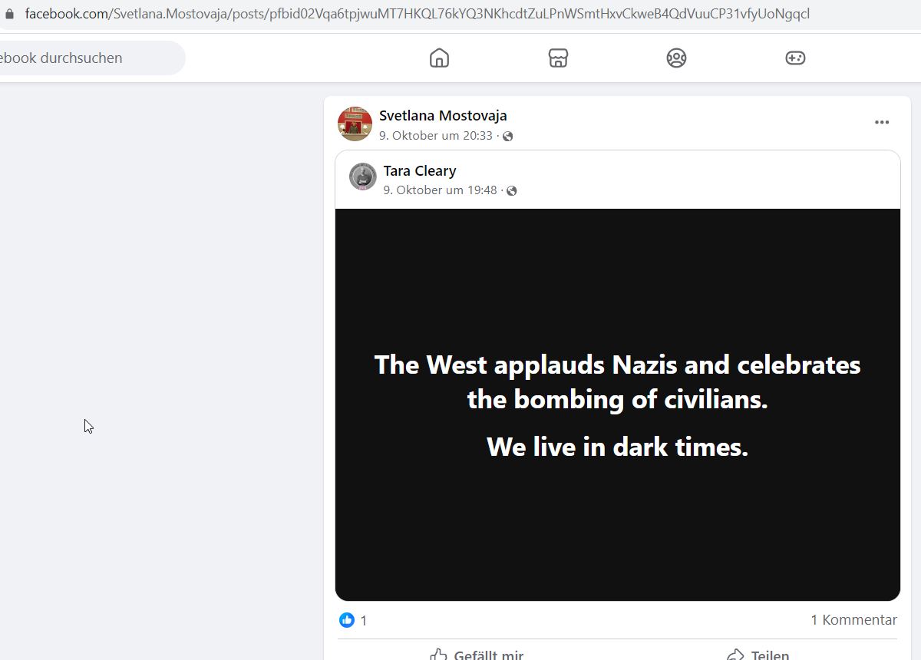Click the Gefällt mir button

coord(477,654)
